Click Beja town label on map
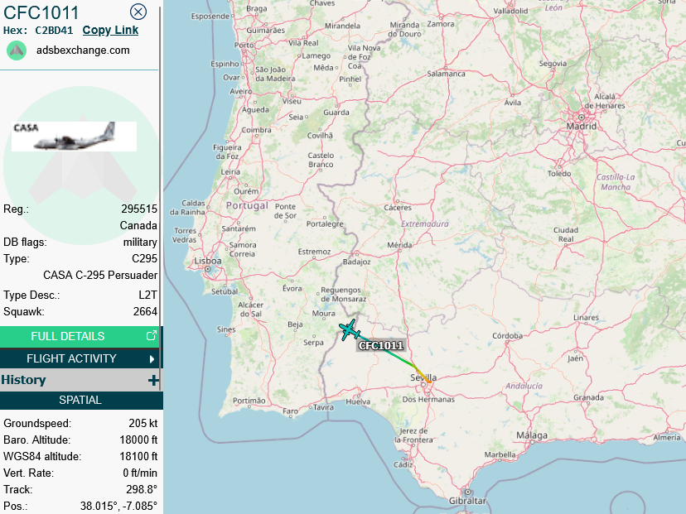The width and height of the screenshot is (686, 514). click(x=295, y=324)
